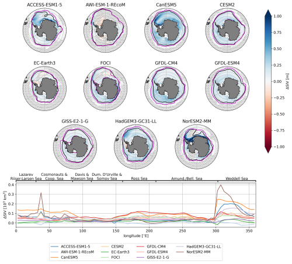
Task: Click the NorESM2-MM peak near 310°E
Action: pos(221,185)
